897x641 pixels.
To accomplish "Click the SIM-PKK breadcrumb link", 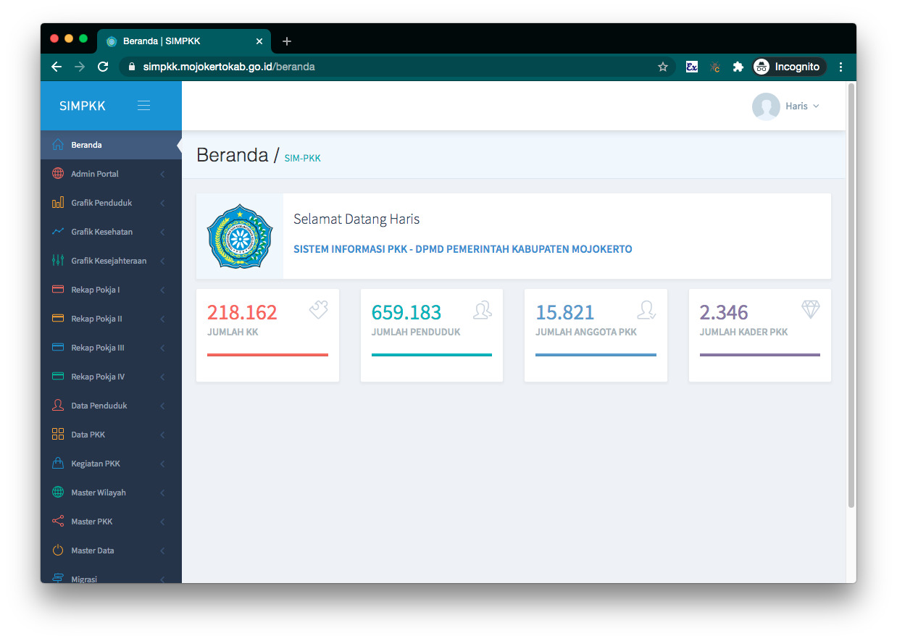I will (302, 158).
